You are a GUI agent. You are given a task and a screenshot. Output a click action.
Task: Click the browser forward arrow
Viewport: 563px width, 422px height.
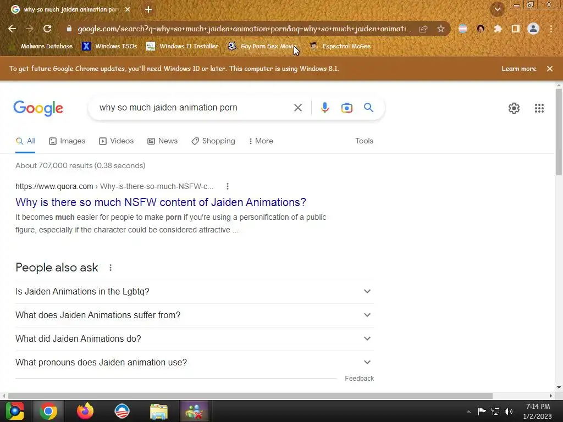(x=30, y=29)
